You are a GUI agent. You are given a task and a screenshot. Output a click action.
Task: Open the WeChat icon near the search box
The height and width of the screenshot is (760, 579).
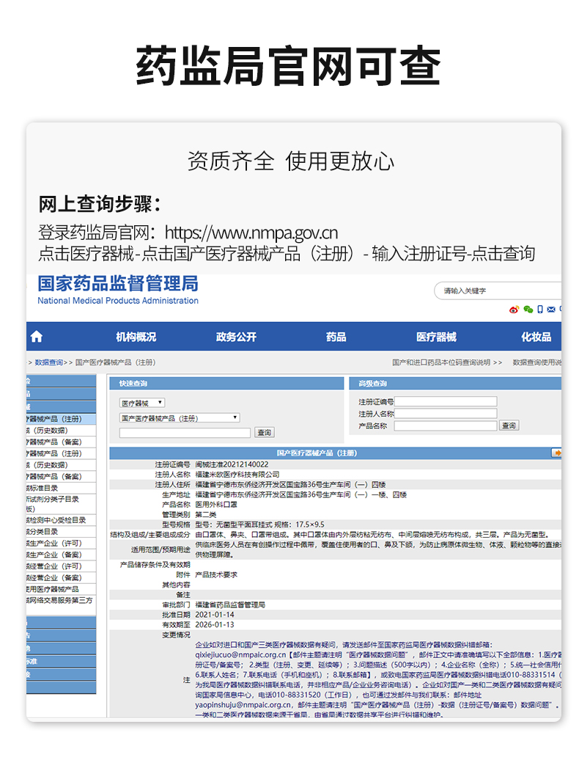pos(528,310)
